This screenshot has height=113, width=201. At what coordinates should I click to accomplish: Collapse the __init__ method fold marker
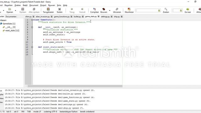tap(32, 27)
